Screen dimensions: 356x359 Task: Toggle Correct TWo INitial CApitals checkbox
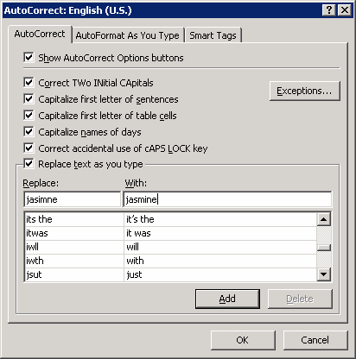tap(29, 83)
